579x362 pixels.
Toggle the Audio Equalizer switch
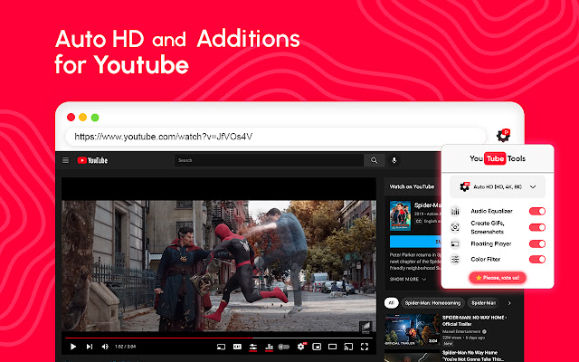click(536, 212)
